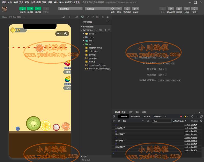Open the iPhone 12/13 Pro device dropdown

pos(13,17)
